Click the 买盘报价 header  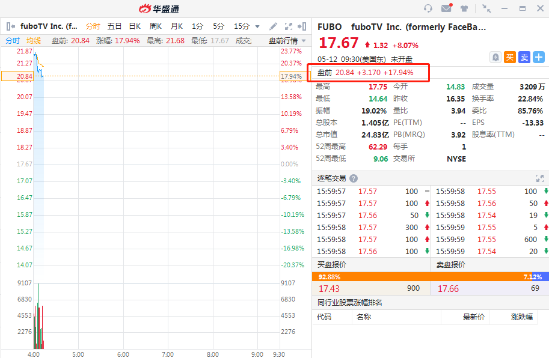pos(332,265)
